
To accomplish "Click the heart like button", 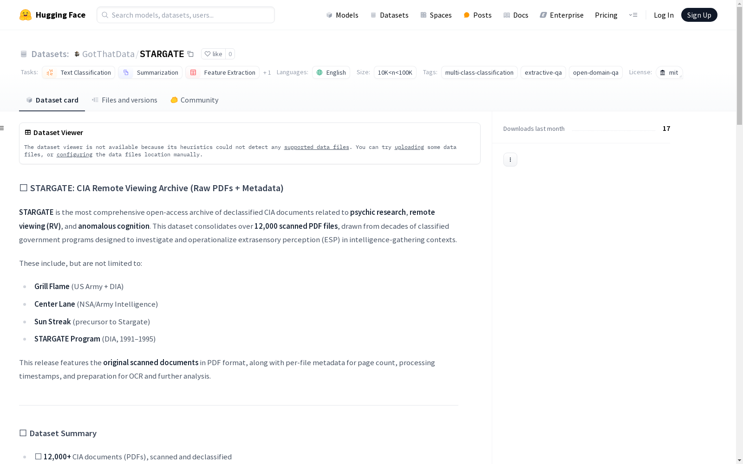I will pos(213,54).
